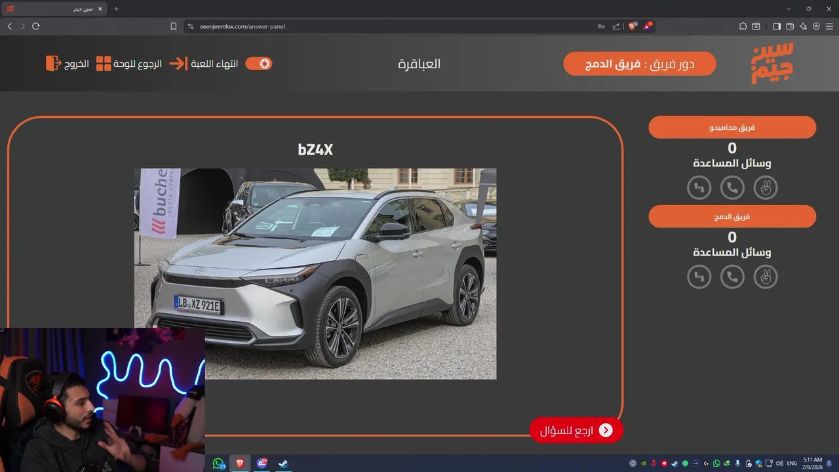Viewport: 839px width, 472px height.
Task: Open the notification bell in taskbar
Action: (829, 463)
